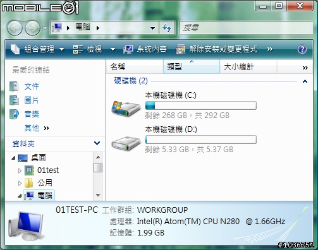Open Help via blue question mark icon

click(302, 49)
